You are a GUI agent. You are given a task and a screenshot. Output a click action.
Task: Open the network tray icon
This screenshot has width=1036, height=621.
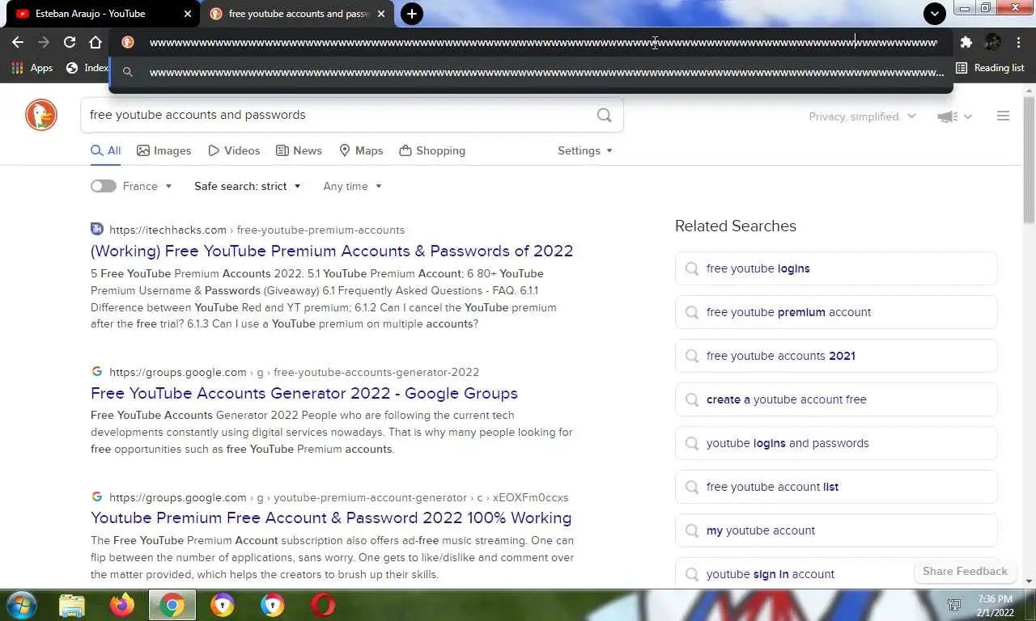(x=954, y=606)
